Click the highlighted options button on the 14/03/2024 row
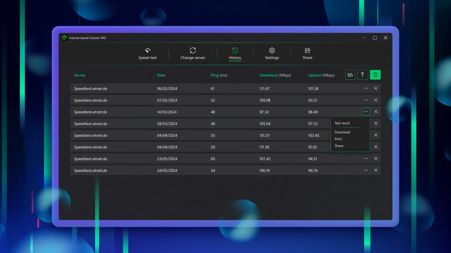Screen dimensions: 451x253 coord(366,112)
